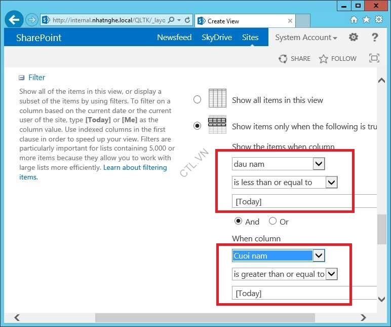Open the SharePoint settings gear icon

[x=354, y=38]
